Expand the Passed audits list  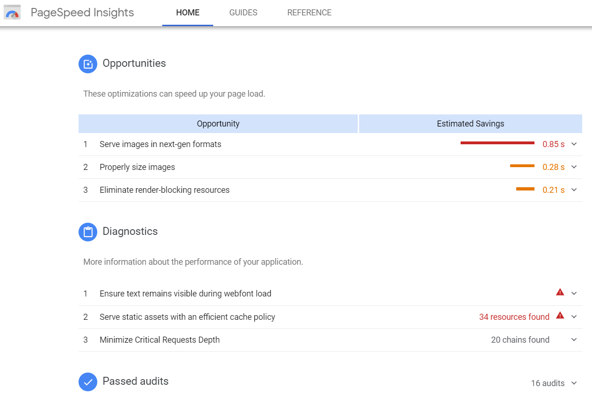(x=574, y=383)
